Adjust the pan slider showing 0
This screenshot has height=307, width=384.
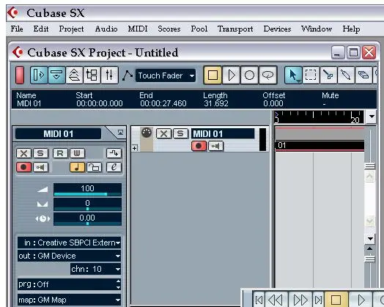point(87,204)
